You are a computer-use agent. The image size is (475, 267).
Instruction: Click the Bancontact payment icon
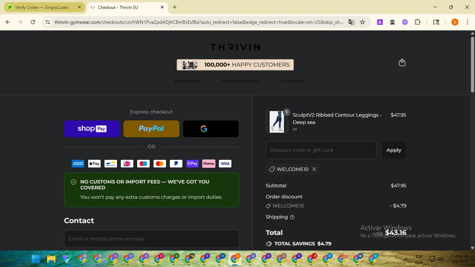click(111, 164)
